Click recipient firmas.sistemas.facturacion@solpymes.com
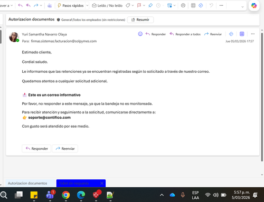This screenshot has height=202, width=264. coord(64,41)
